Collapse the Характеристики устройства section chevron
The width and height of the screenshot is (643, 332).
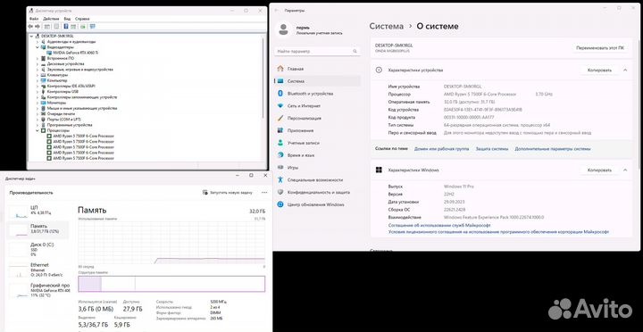pos(625,71)
